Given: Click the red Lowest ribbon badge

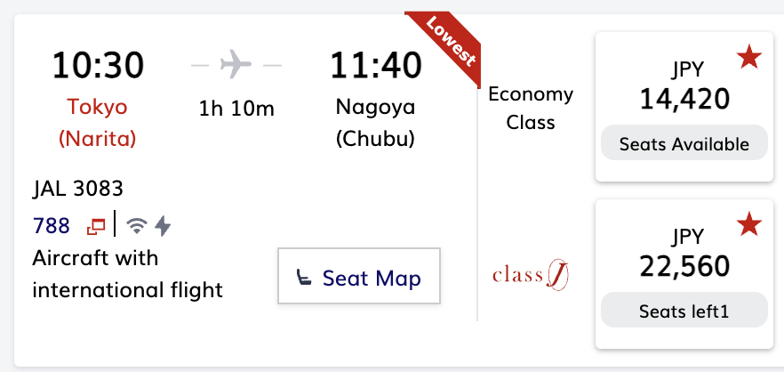Looking at the screenshot, I should click(x=451, y=42).
